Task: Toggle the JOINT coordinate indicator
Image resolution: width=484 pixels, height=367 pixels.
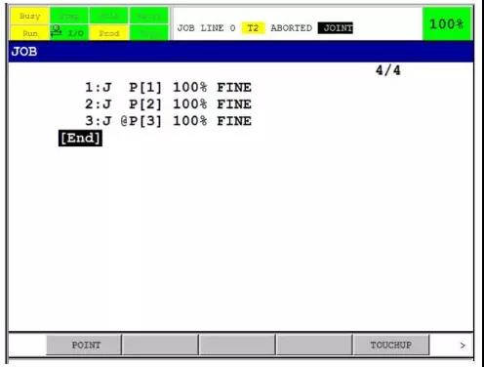Action: pos(336,28)
